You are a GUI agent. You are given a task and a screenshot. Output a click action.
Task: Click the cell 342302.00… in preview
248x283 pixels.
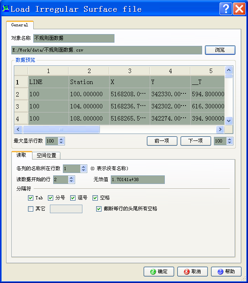click(x=170, y=106)
